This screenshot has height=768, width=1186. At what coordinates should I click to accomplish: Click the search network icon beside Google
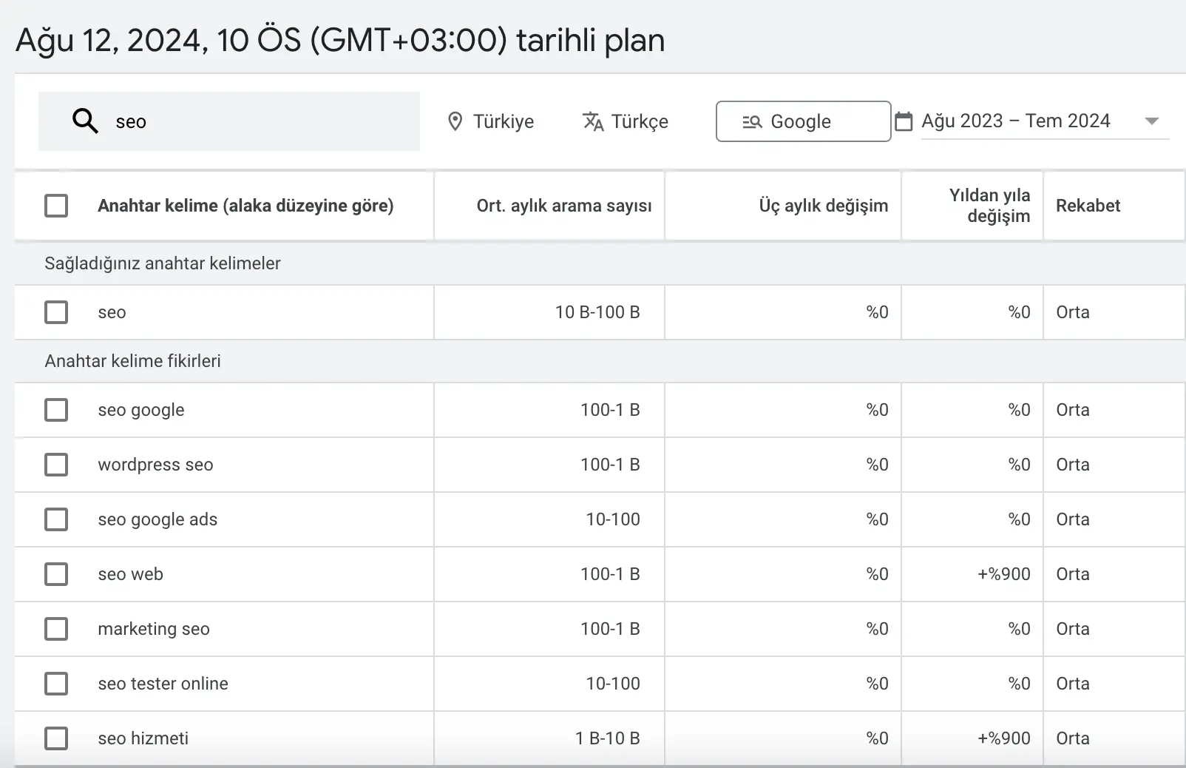[x=752, y=121]
